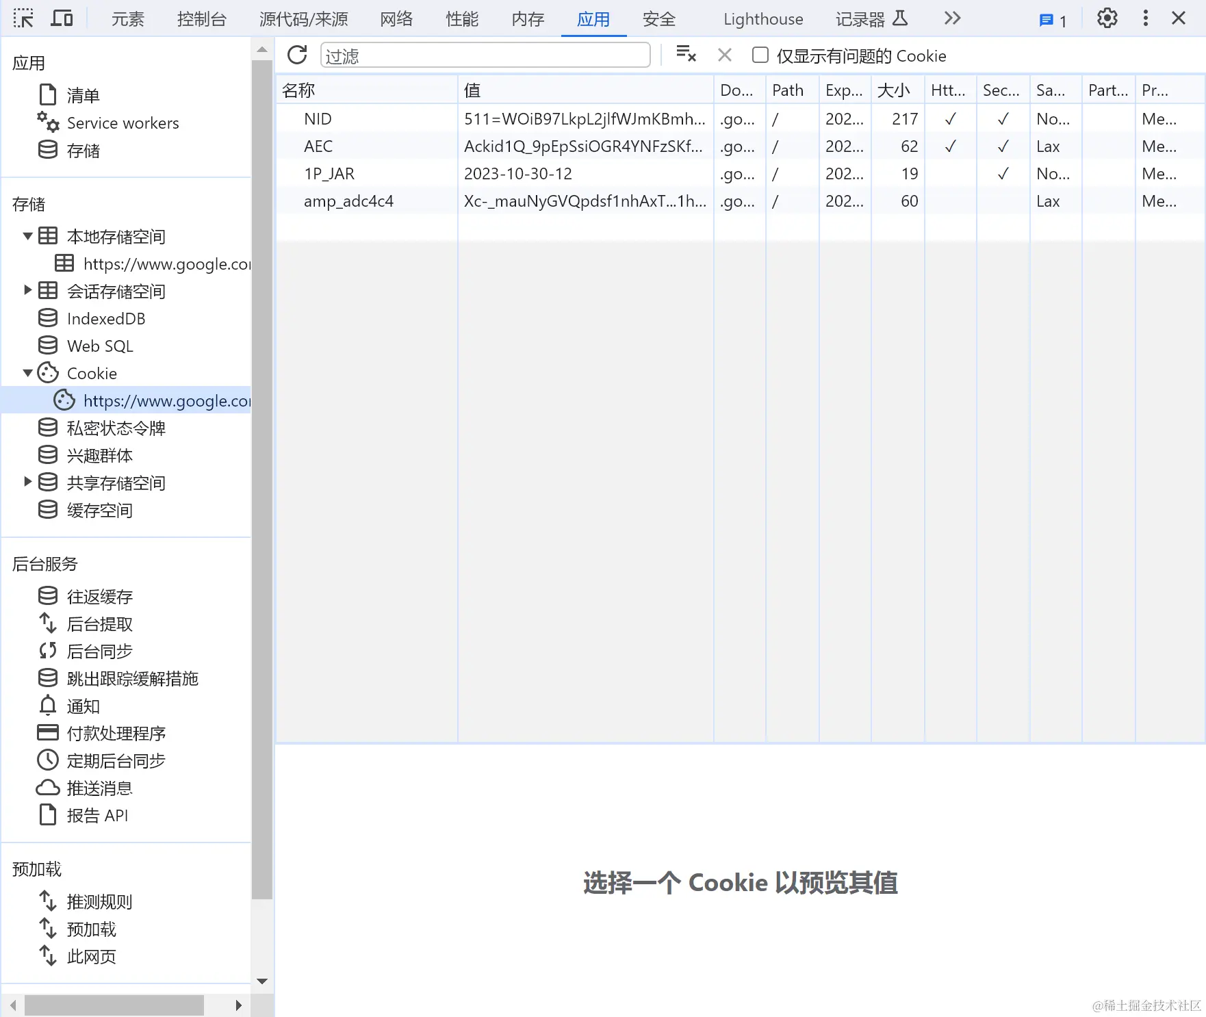Image resolution: width=1206 pixels, height=1017 pixels.
Task: Clear all cookies with the clear icon
Action: tap(687, 54)
